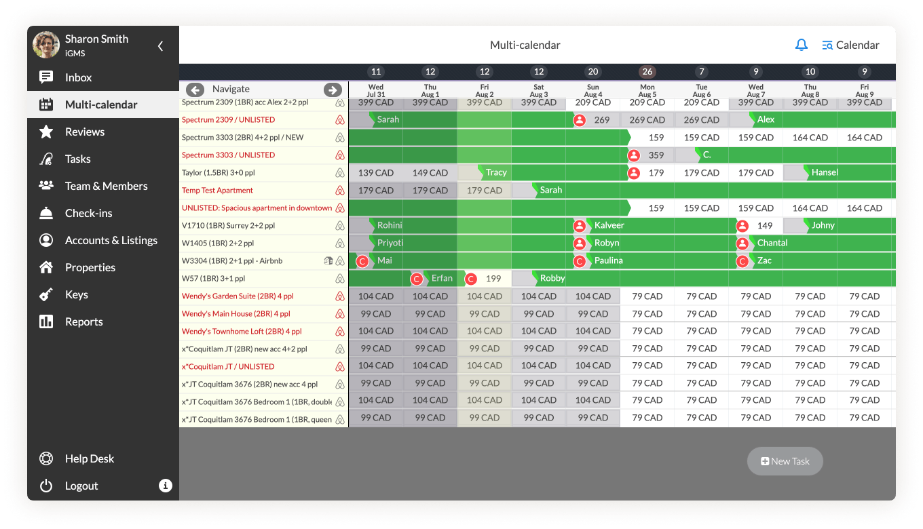The height and width of the screenshot is (529, 923).
Task: Click the notification bell icon
Action: coord(802,45)
